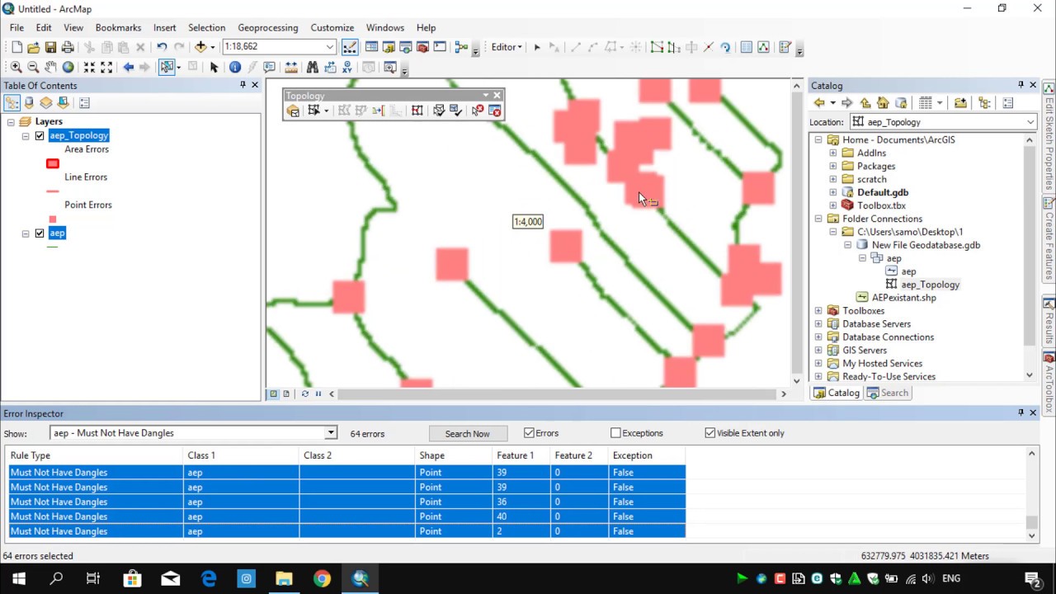The height and width of the screenshot is (594, 1056).
Task: Open the Bookmarks menu
Action: click(118, 27)
